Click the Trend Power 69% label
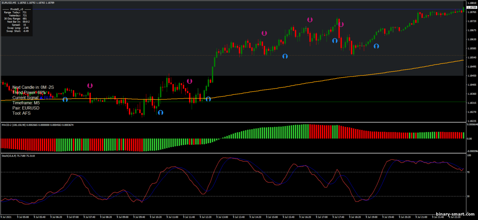Viewport: 478px width, 220px height. pyautogui.click(x=29, y=92)
